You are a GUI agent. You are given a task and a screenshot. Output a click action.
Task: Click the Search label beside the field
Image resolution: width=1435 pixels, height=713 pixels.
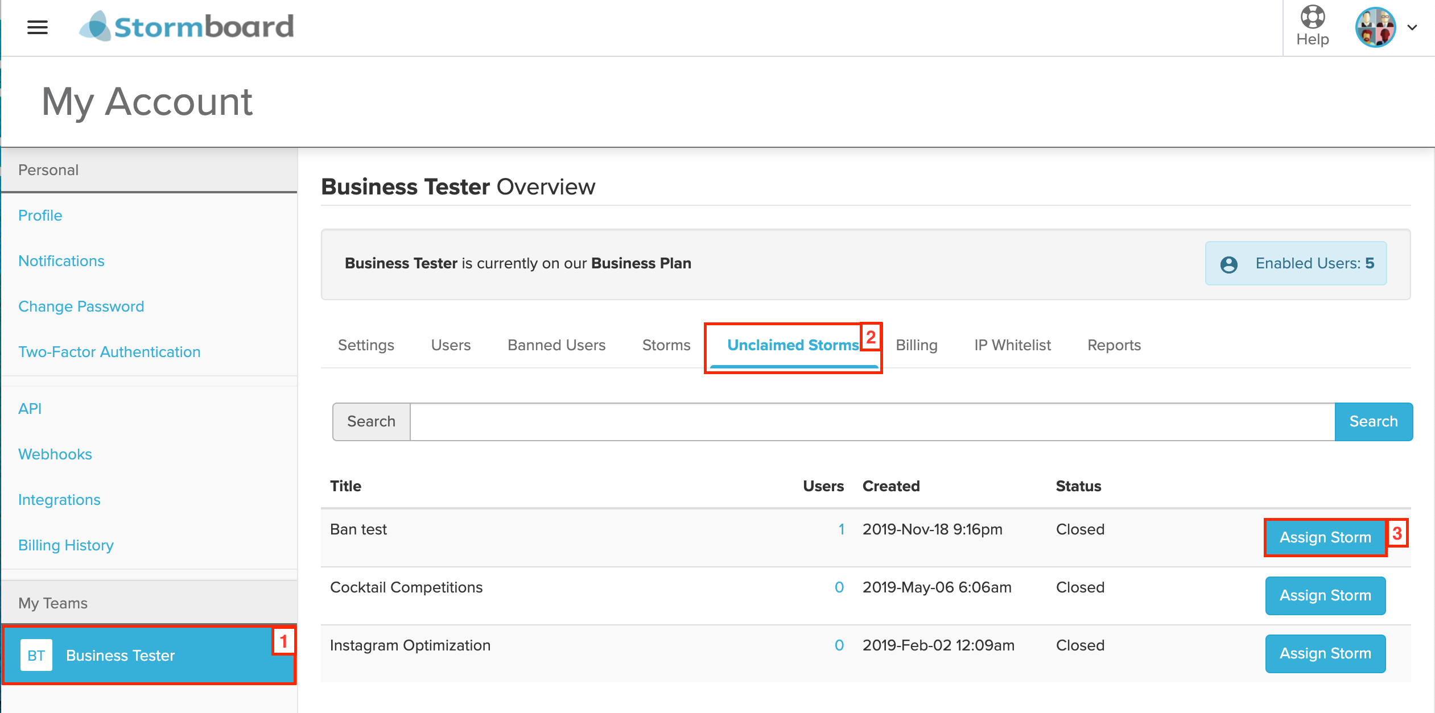point(371,421)
